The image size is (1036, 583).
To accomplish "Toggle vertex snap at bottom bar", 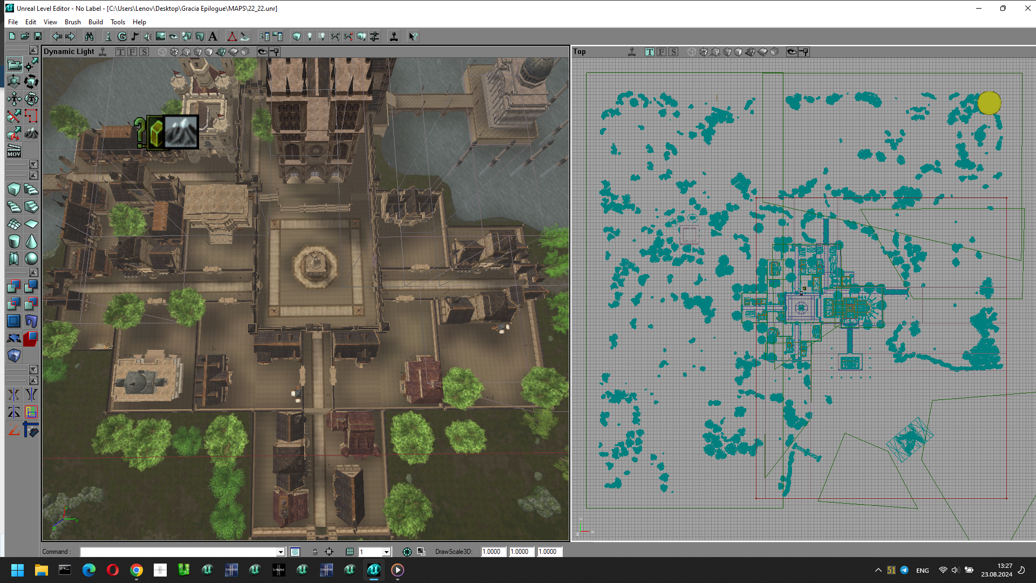I will [x=329, y=552].
